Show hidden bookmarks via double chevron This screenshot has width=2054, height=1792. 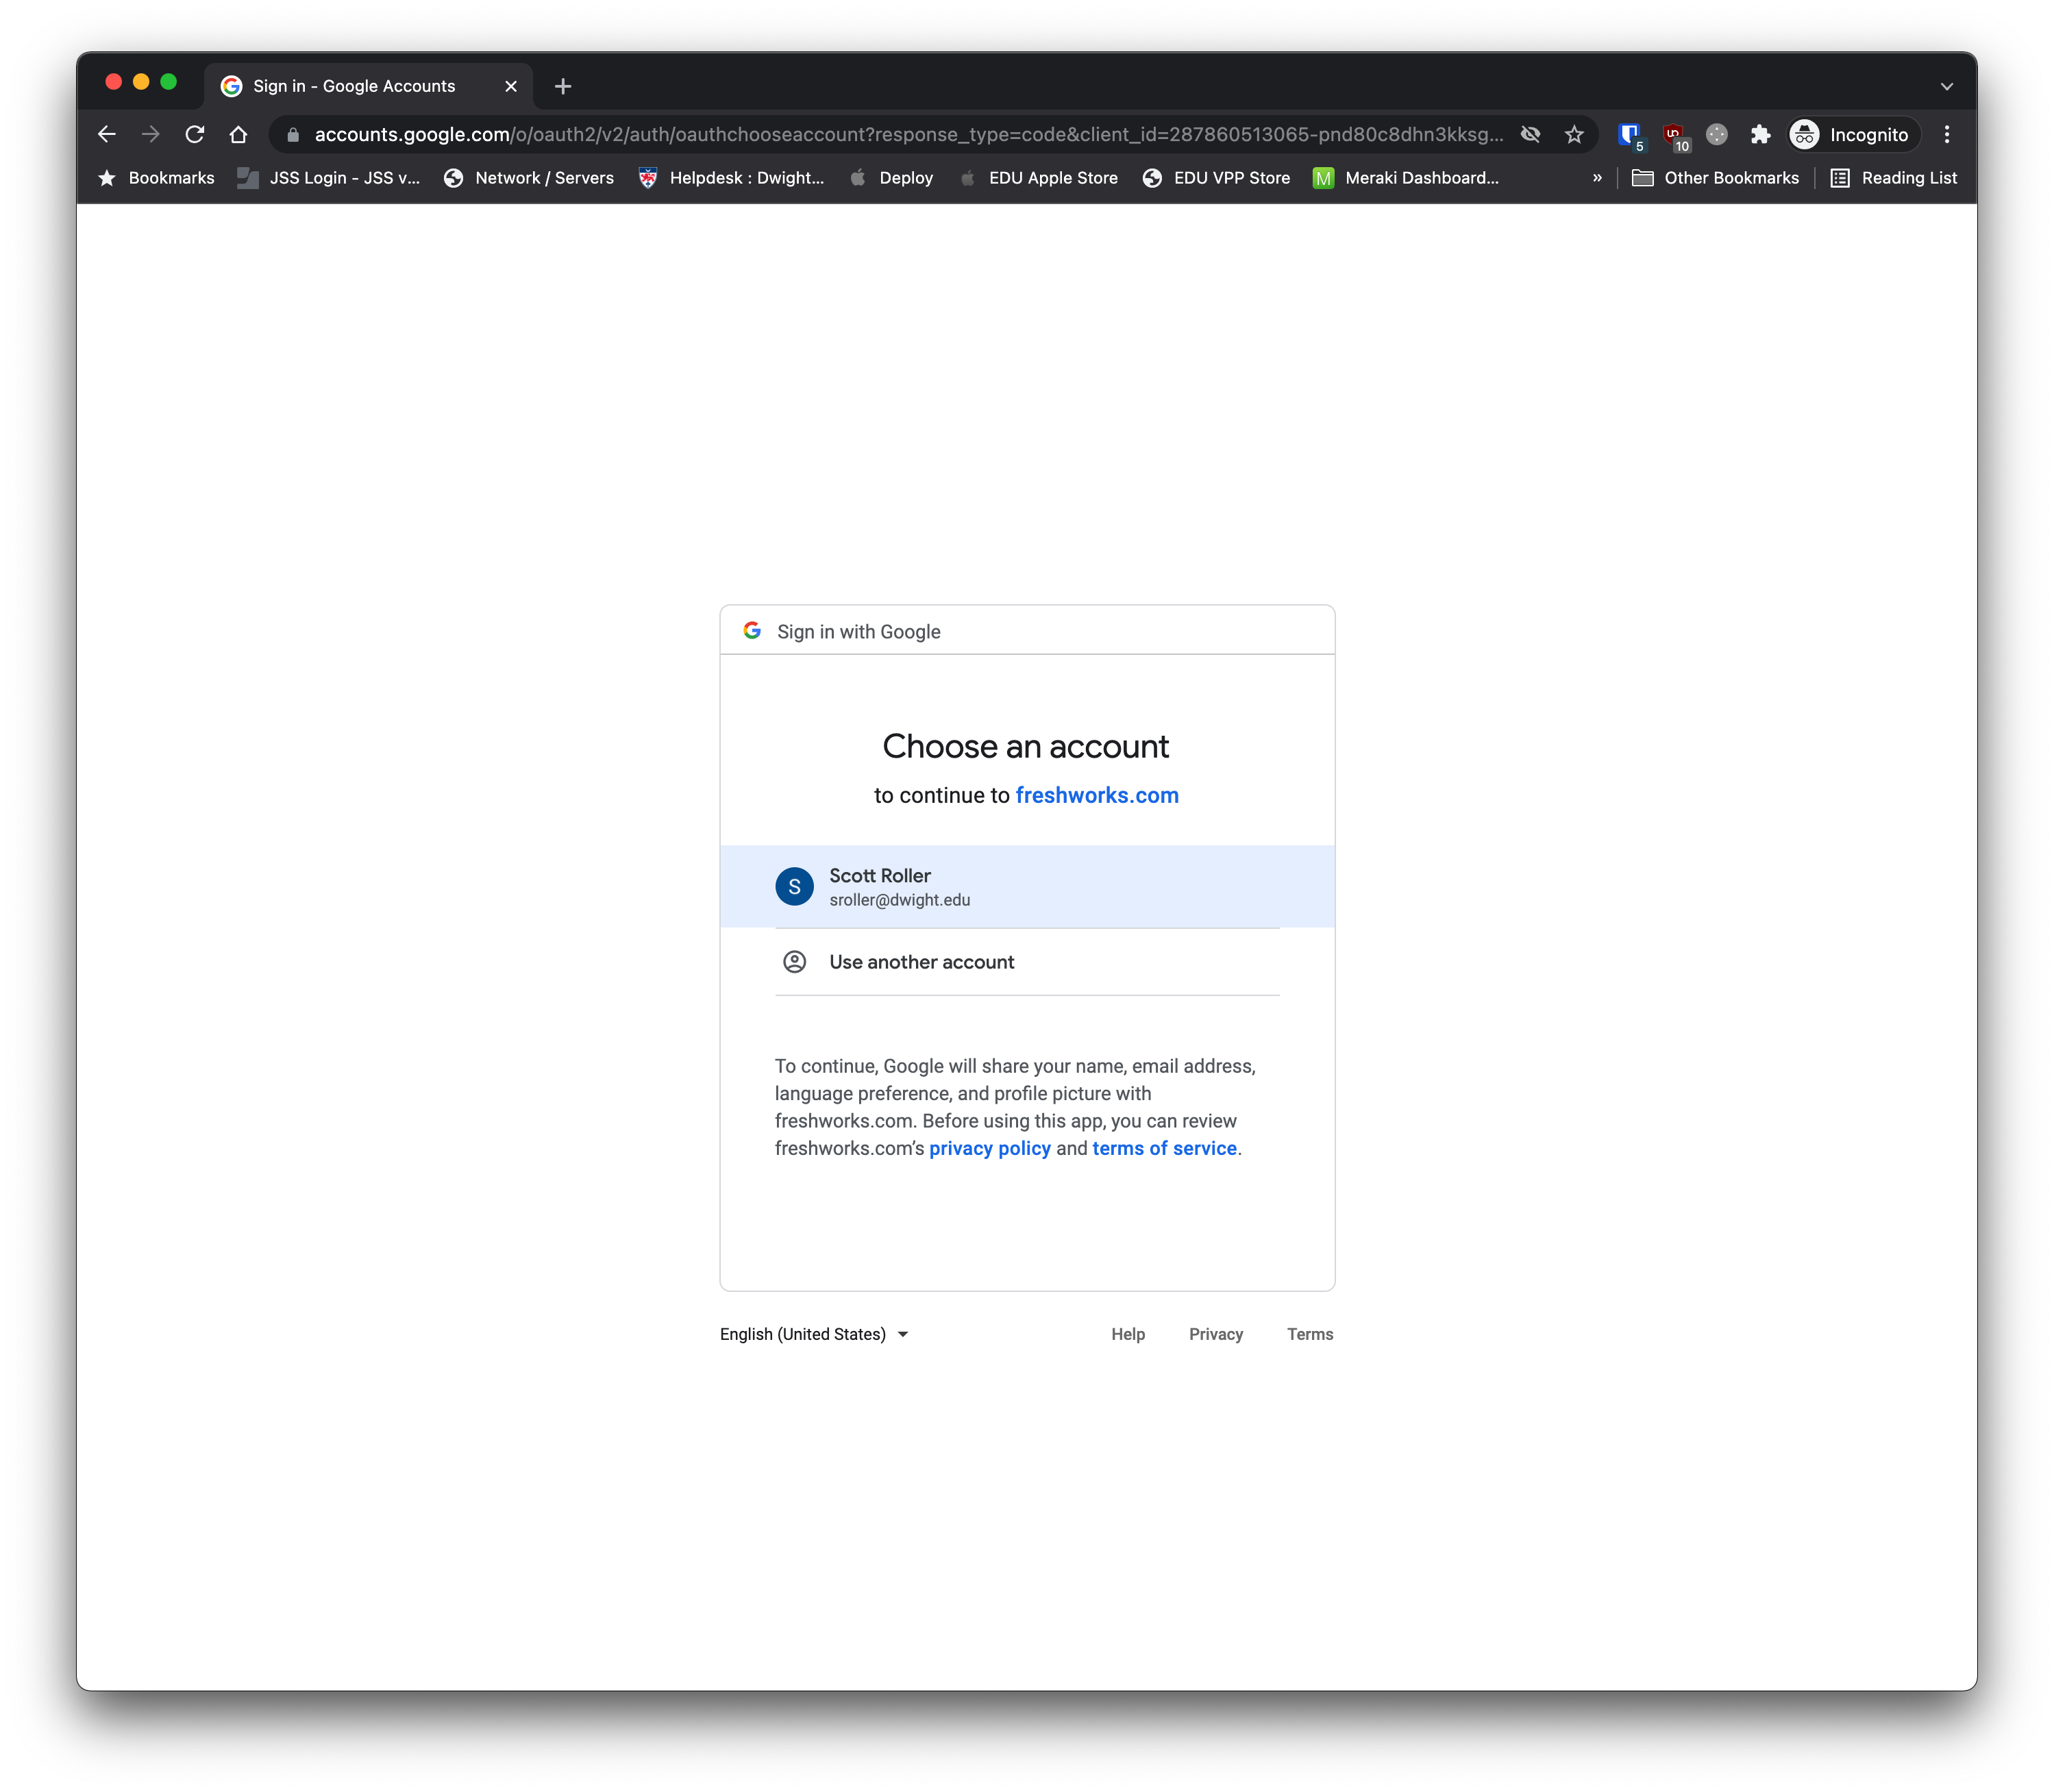pos(1597,178)
